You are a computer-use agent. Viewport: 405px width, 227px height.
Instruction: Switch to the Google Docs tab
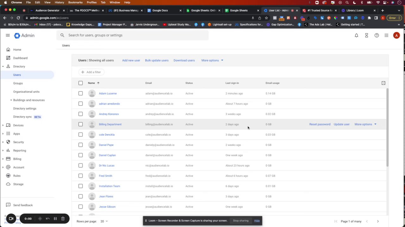pyautogui.click(x=163, y=10)
